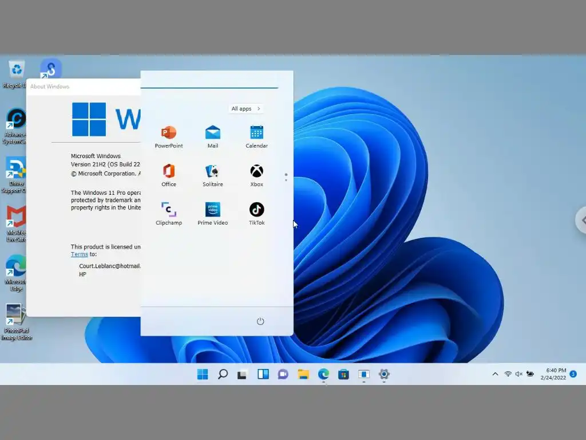The image size is (586, 440).
Task: Select the Recycle Bin desktop icon
Action: coord(15,74)
